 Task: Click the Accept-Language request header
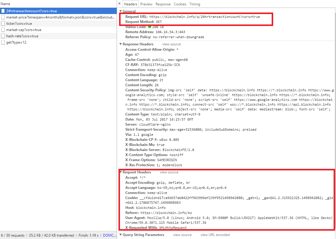tap(176, 188)
